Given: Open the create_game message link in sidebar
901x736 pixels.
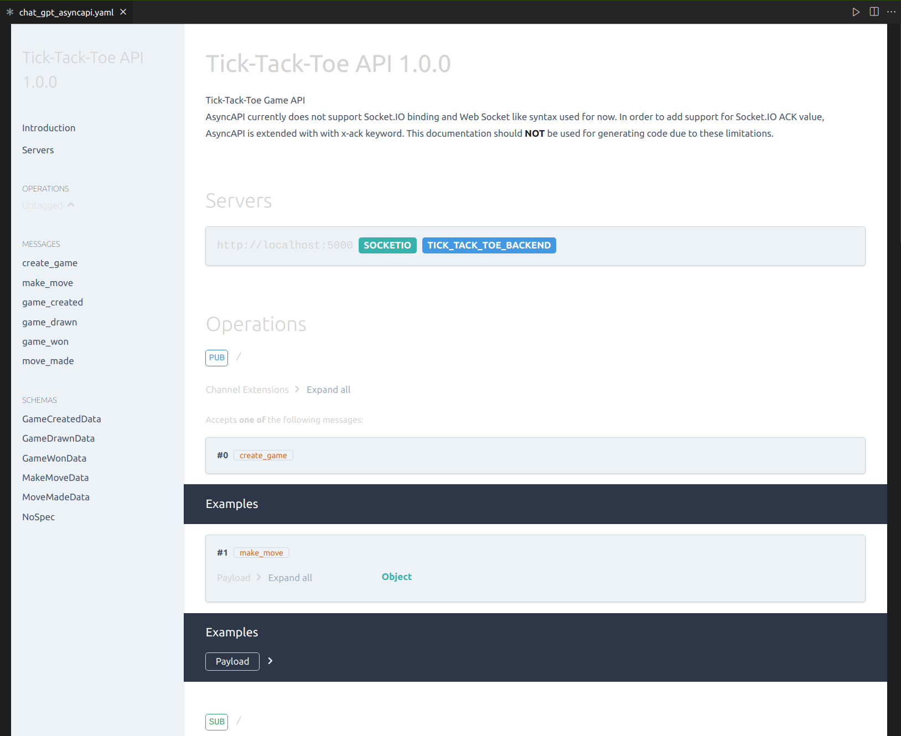Looking at the screenshot, I should (x=50, y=263).
